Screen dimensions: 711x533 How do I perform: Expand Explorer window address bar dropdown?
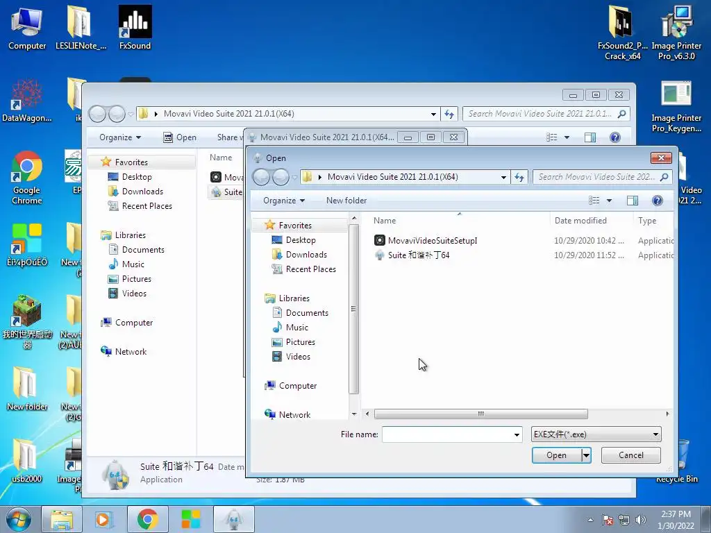(x=433, y=114)
